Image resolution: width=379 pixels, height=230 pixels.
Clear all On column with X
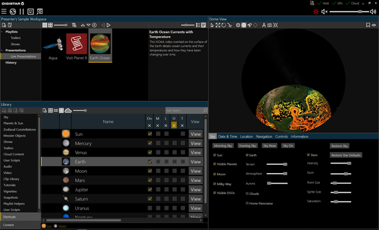(149, 126)
